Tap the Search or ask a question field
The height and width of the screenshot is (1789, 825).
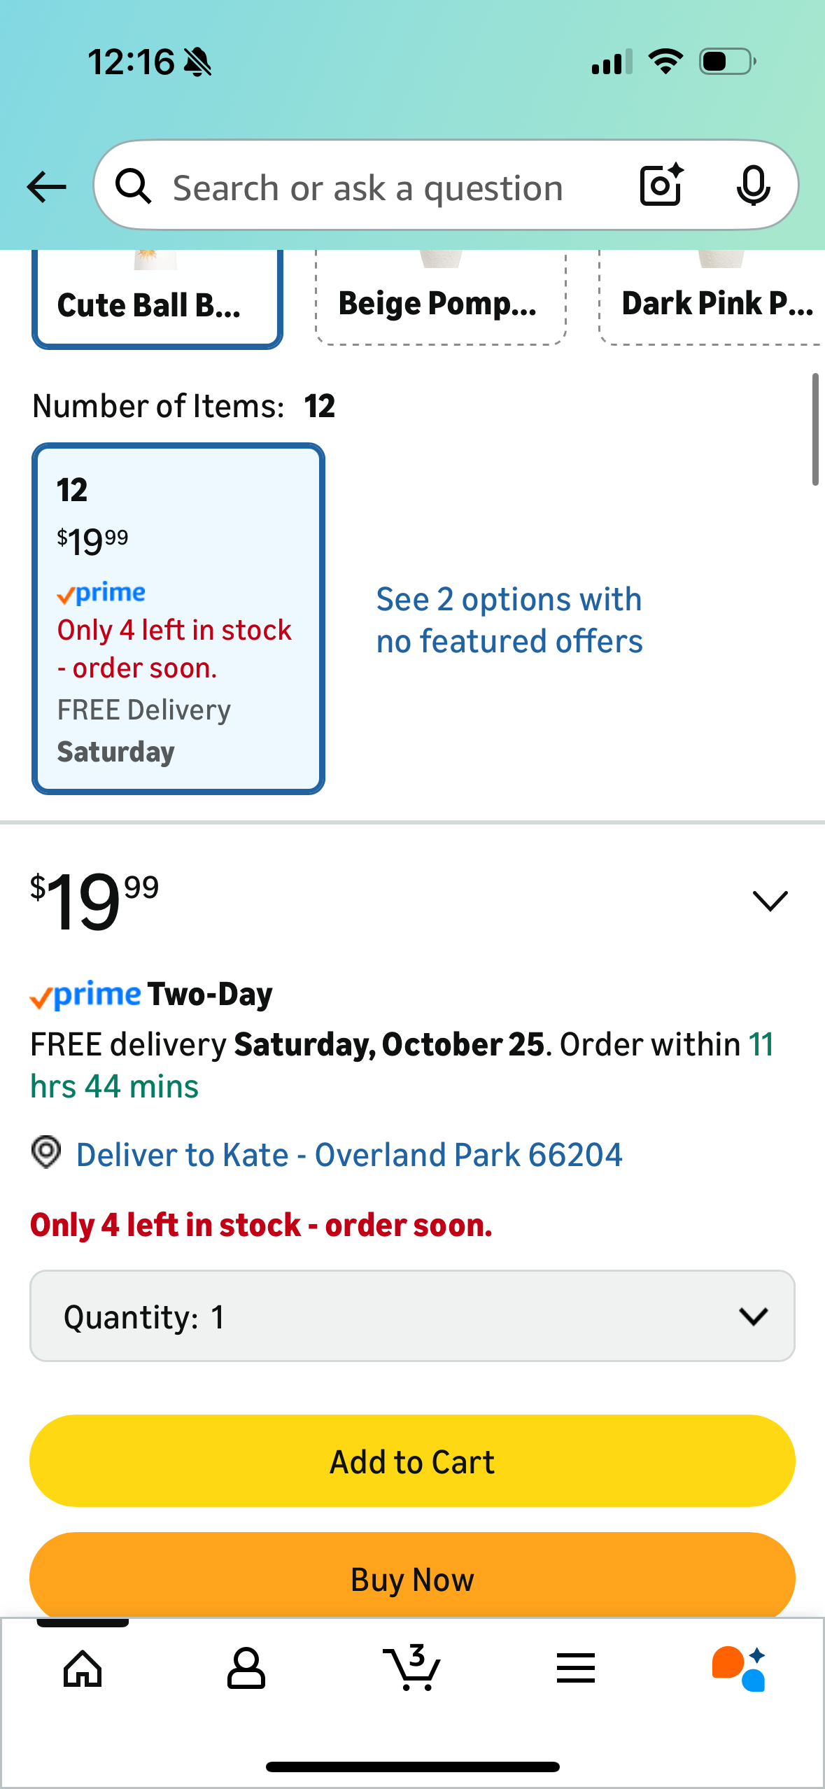378,188
